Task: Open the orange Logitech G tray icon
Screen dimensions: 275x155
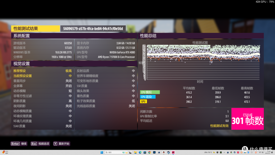Action: (241, 152)
